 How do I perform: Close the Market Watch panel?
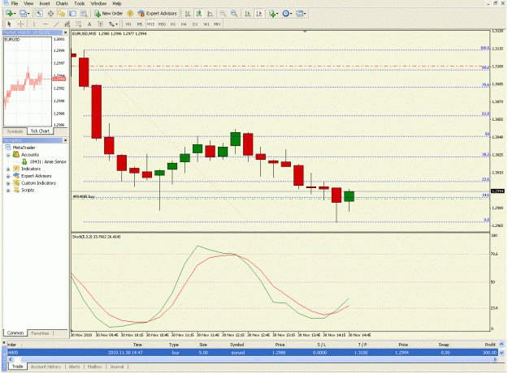tap(66, 32)
